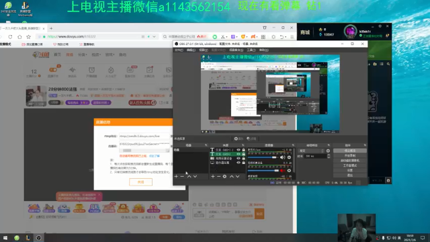
Task: Flip the orange live switch on Douyu dashboard
Action: pos(52,70)
